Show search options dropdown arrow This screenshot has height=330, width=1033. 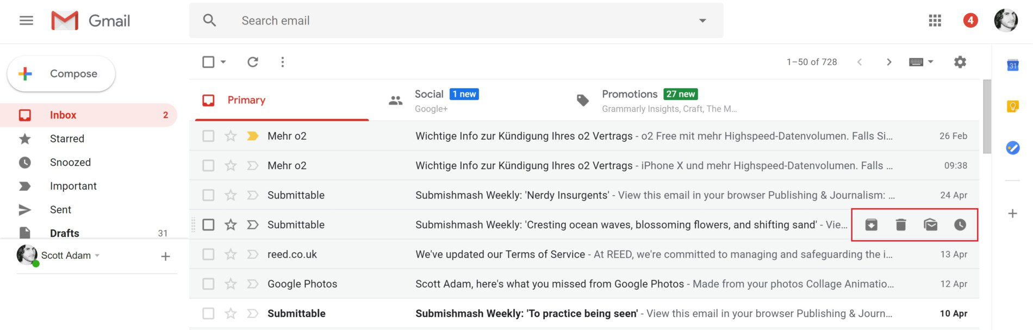pos(702,21)
